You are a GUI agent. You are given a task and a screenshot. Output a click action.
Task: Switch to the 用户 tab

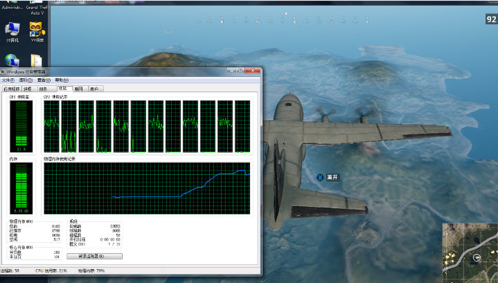tap(94, 89)
